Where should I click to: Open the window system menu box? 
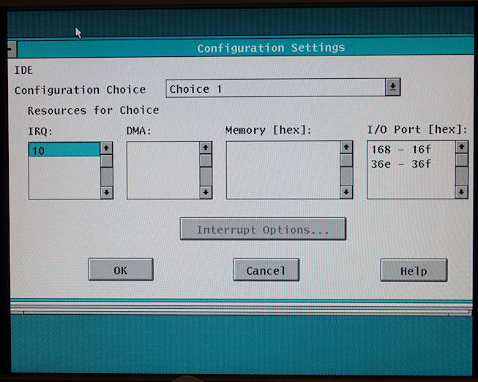[x=12, y=49]
